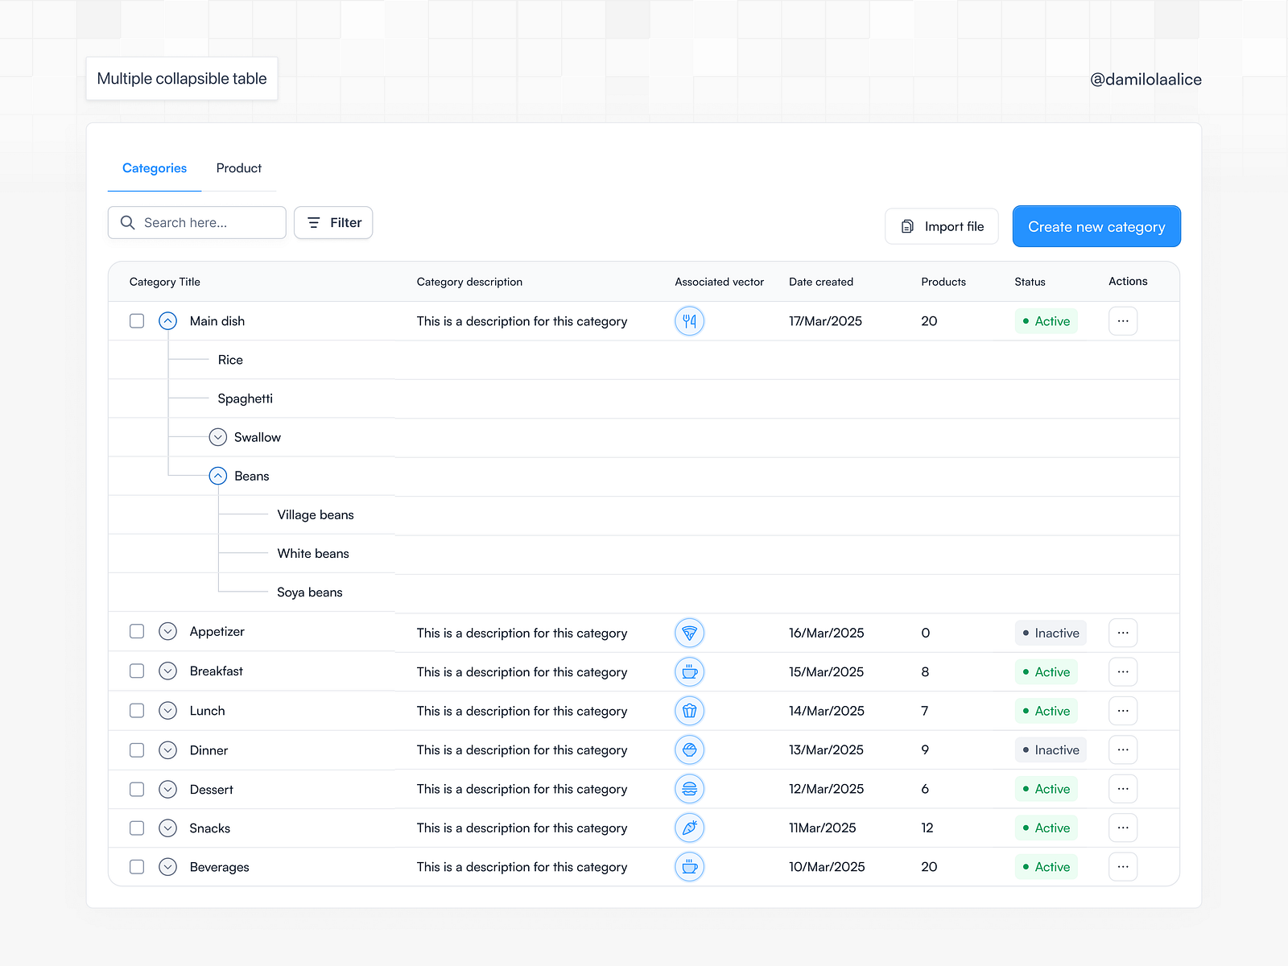This screenshot has height=966, width=1288.
Task: Tick the checkbox next to Breakfast
Action: click(x=136, y=671)
